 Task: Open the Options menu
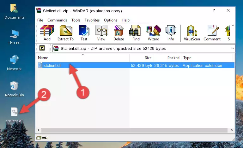111,20
